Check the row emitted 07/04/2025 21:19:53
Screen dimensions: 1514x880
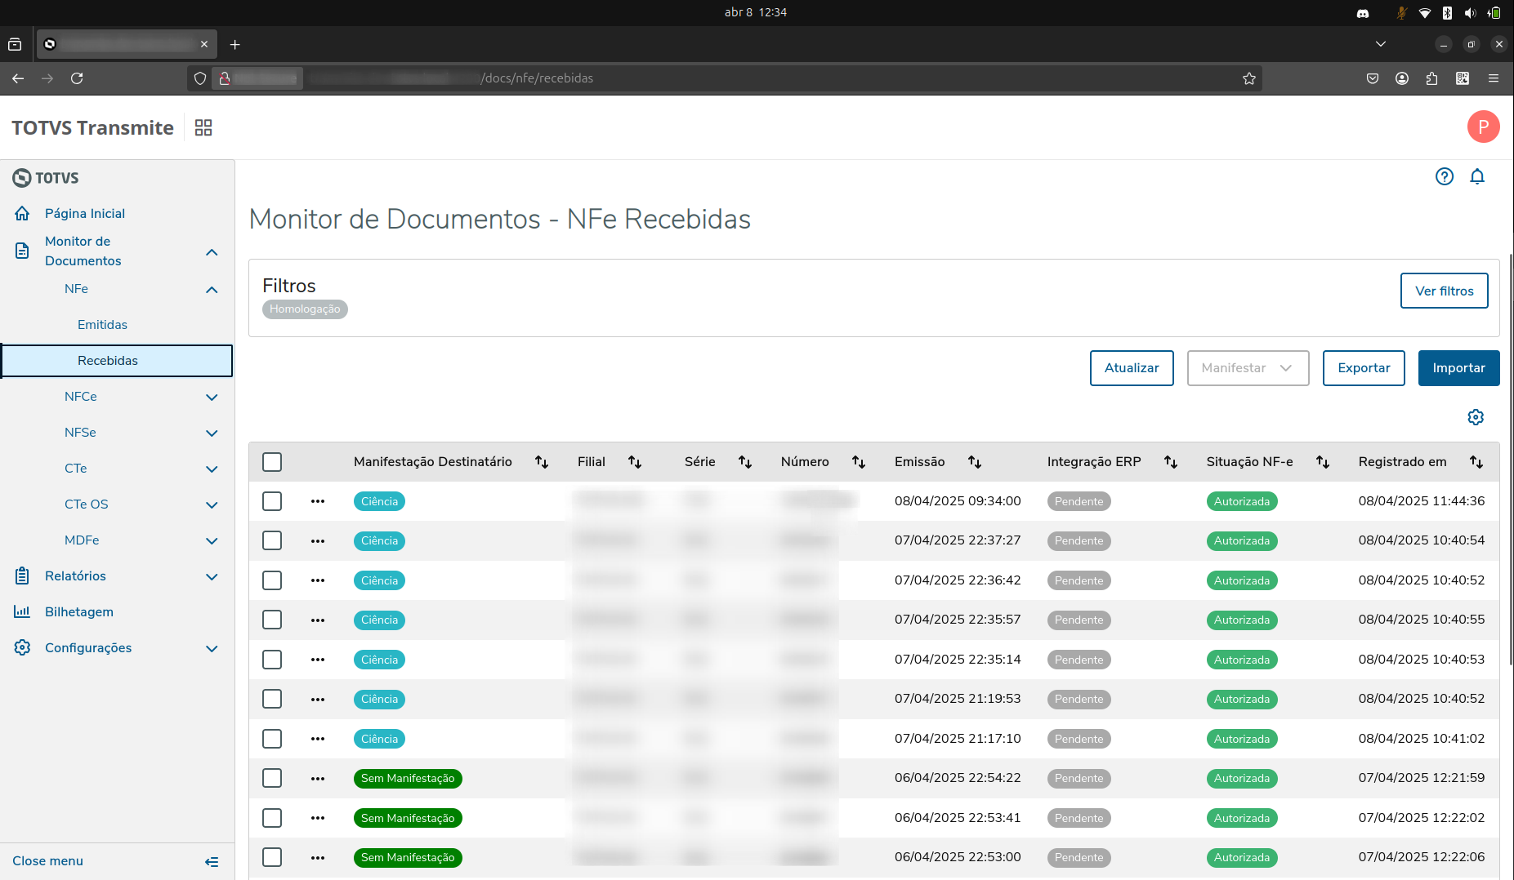coord(272,700)
